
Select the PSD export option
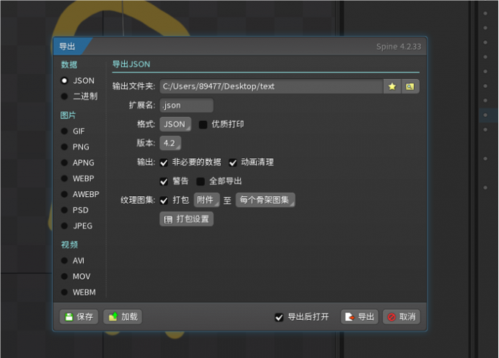[x=65, y=210]
